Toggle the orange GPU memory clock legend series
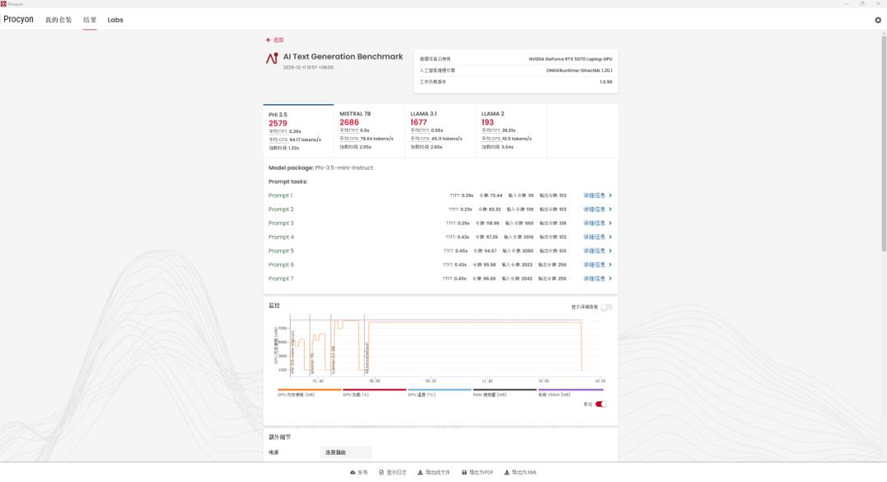This screenshot has height=482, width=887. pyautogui.click(x=310, y=392)
